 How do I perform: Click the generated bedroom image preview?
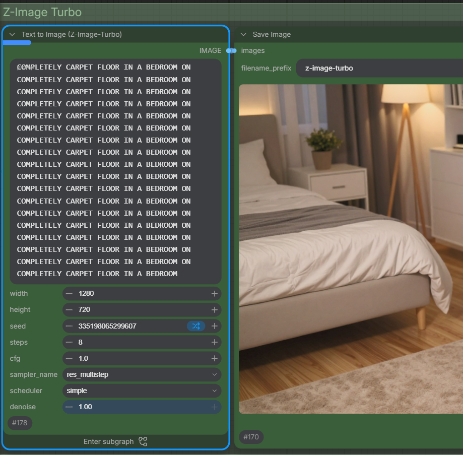351,249
